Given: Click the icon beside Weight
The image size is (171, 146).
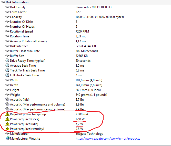Looking at the screenshot, I should click(7, 95).
